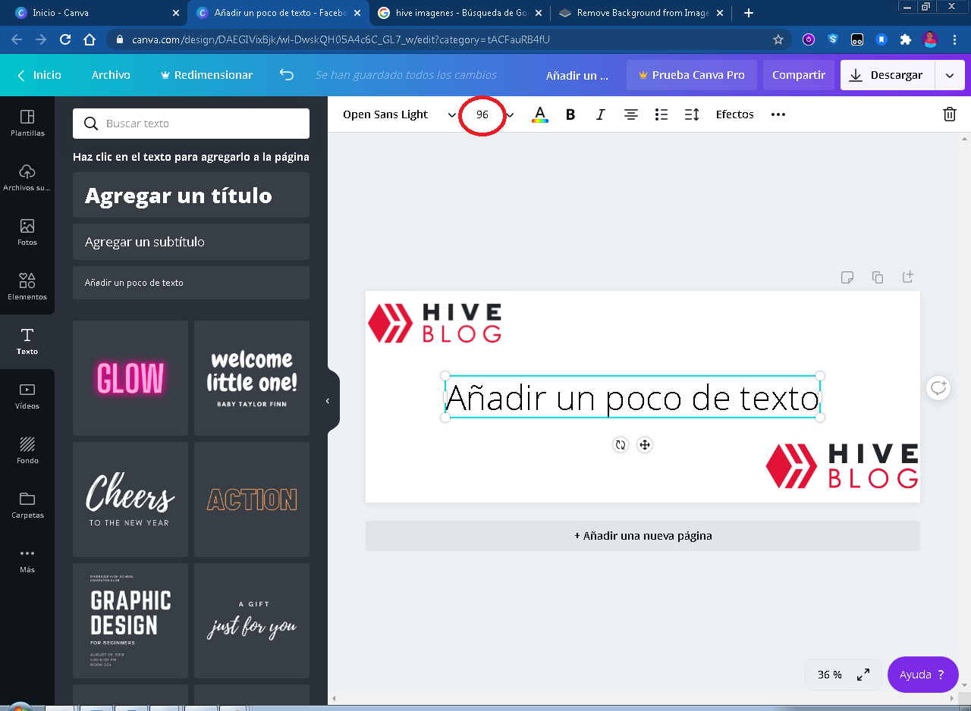This screenshot has width=971, height=711.
Task: Select the GRAPHIC DESIGN text template
Action: [x=130, y=621]
